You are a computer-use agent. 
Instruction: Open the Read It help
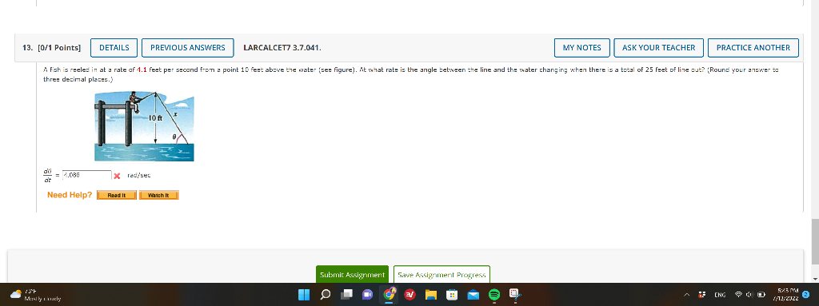[x=117, y=195]
